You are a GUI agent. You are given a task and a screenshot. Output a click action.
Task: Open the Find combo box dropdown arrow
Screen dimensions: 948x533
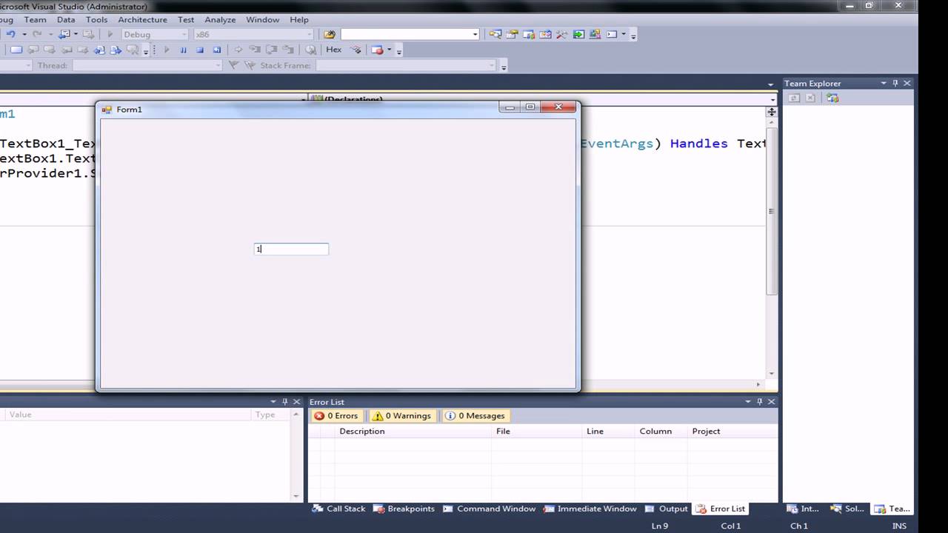click(x=475, y=34)
